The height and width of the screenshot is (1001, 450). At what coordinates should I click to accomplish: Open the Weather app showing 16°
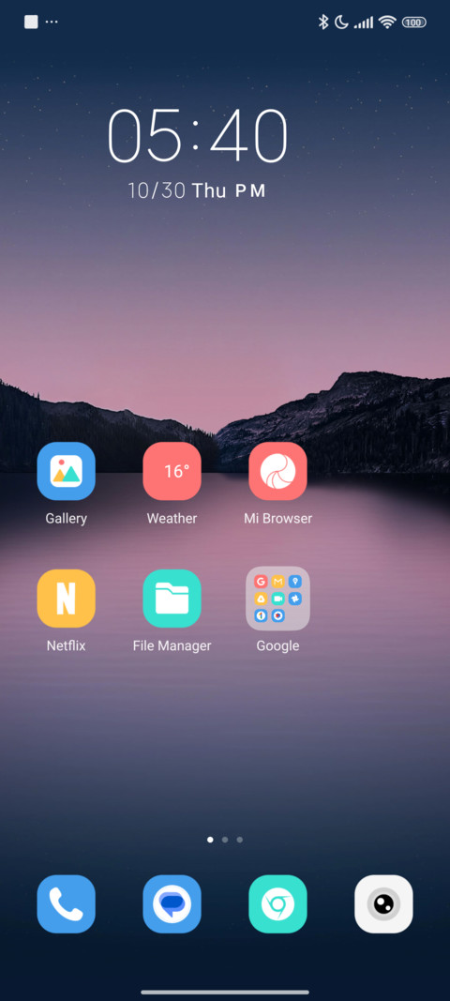pyautogui.click(x=172, y=471)
